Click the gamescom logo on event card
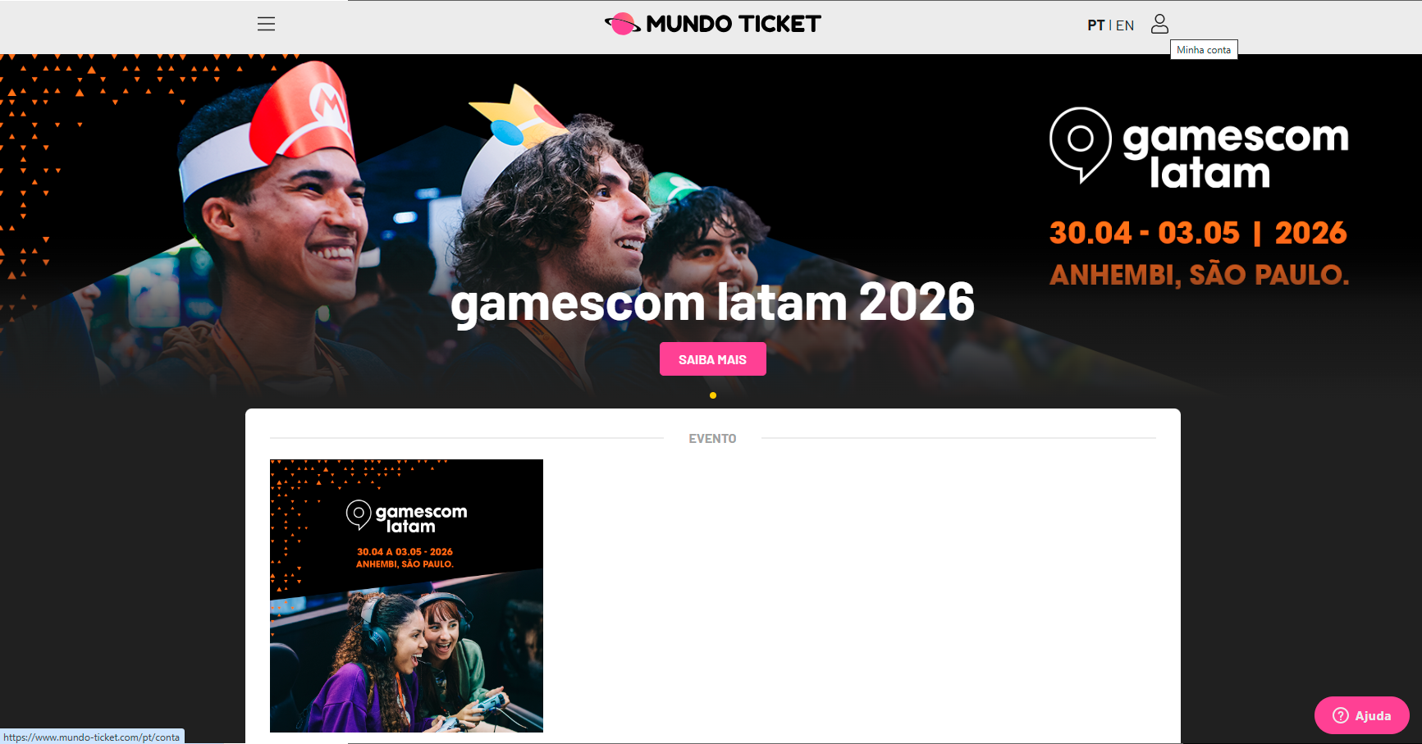The image size is (1422, 744). [x=406, y=516]
